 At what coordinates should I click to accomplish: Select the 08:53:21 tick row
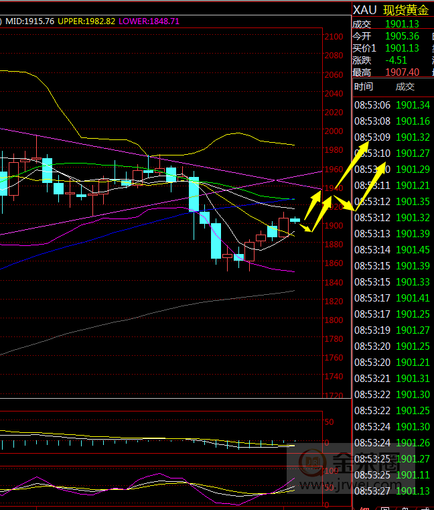point(392,378)
